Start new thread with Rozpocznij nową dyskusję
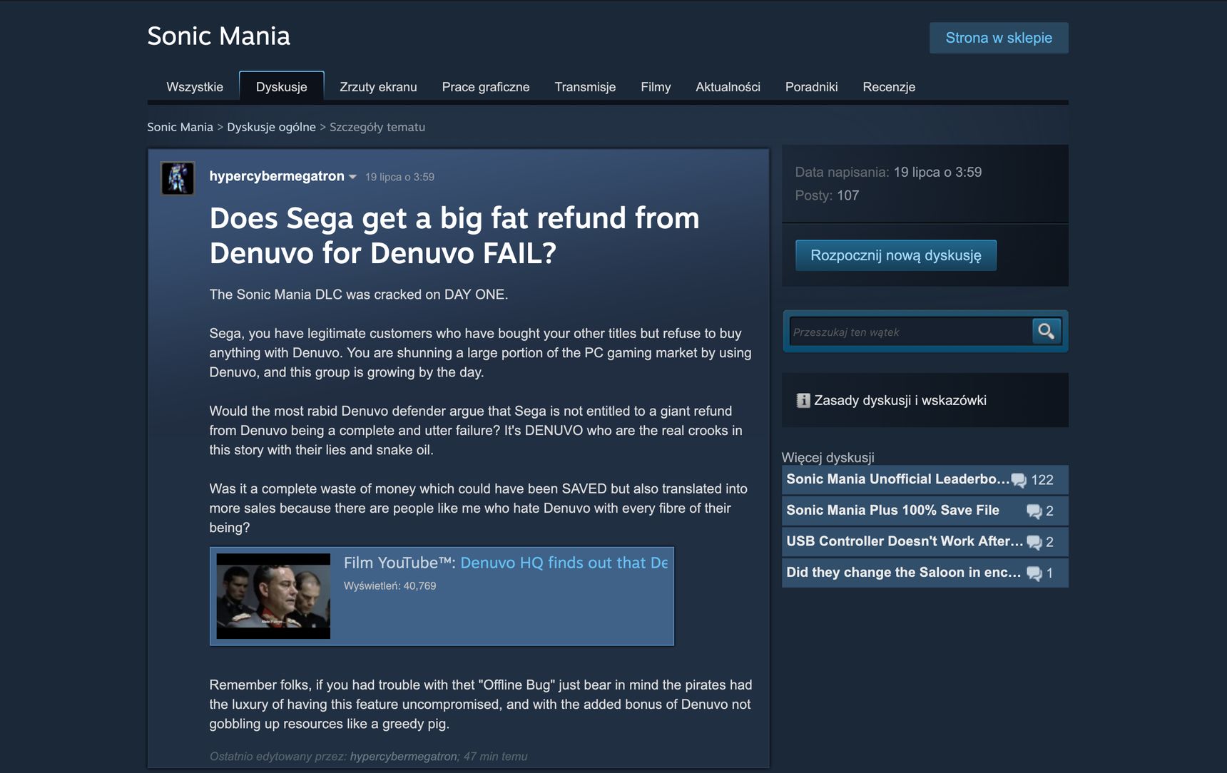Image resolution: width=1227 pixels, height=773 pixels. pos(896,255)
